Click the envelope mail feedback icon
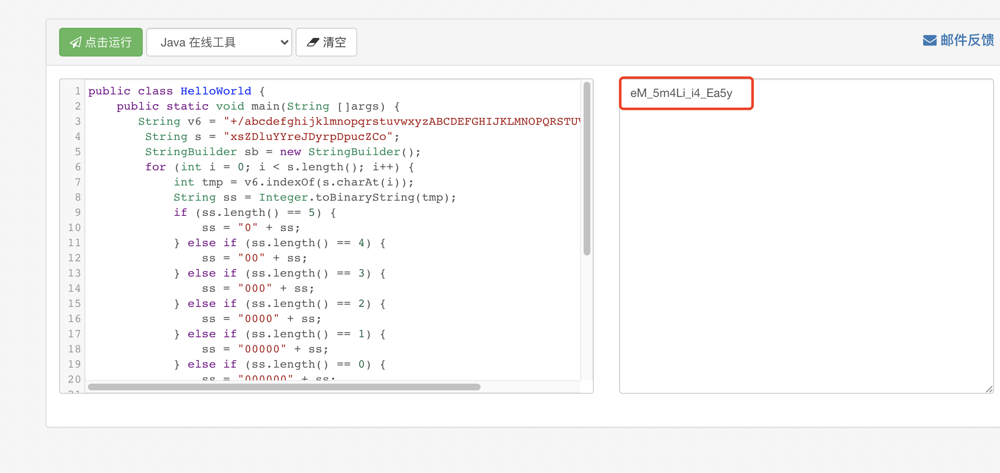1000x473 pixels. click(929, 40)
